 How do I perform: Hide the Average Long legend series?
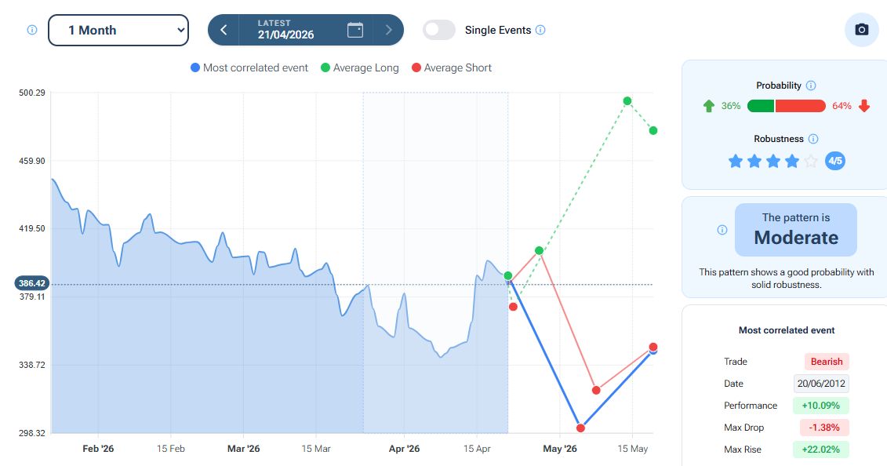point(359,68)
